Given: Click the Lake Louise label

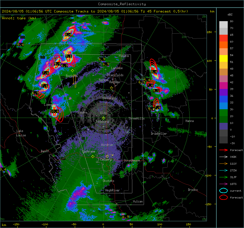Looking at the screenshot, I should (x=21, y=133).
